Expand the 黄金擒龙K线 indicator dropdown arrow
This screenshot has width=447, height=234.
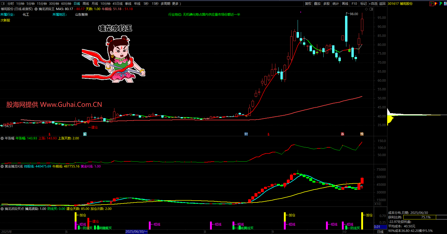tap(2, 166)
